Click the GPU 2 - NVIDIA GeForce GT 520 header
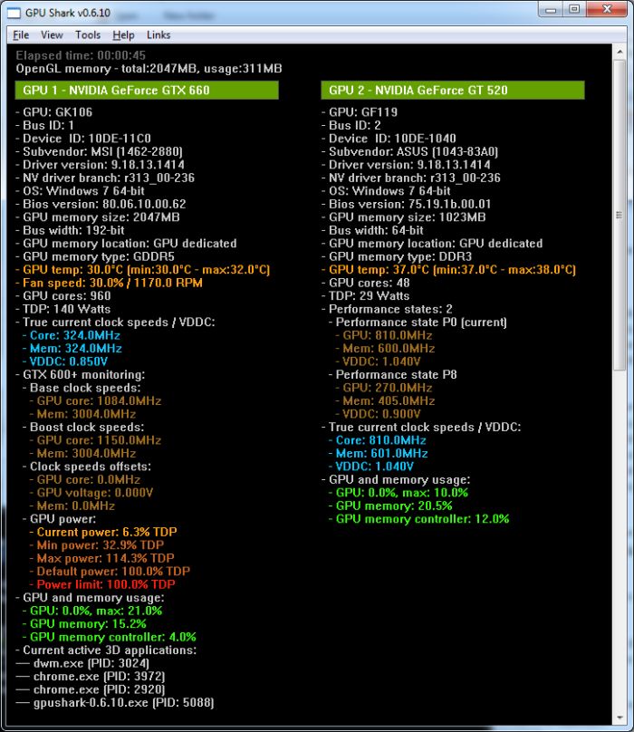The width and height of the screenshot is (634, 732). [x=452, y=90]
